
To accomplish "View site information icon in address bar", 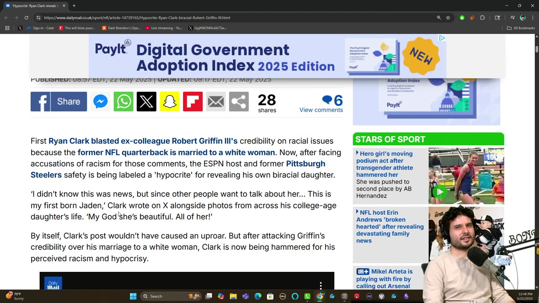I will pyautogui.click(x=38, y=18).
